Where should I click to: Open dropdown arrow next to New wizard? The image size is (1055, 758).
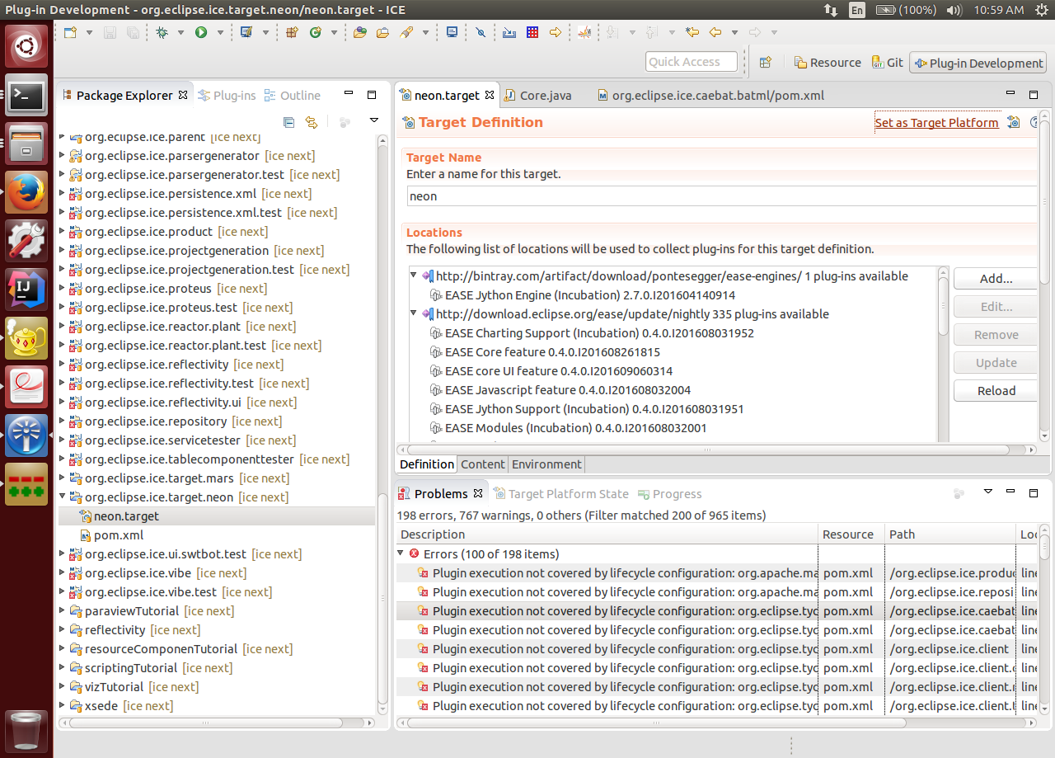pos(89,32)
